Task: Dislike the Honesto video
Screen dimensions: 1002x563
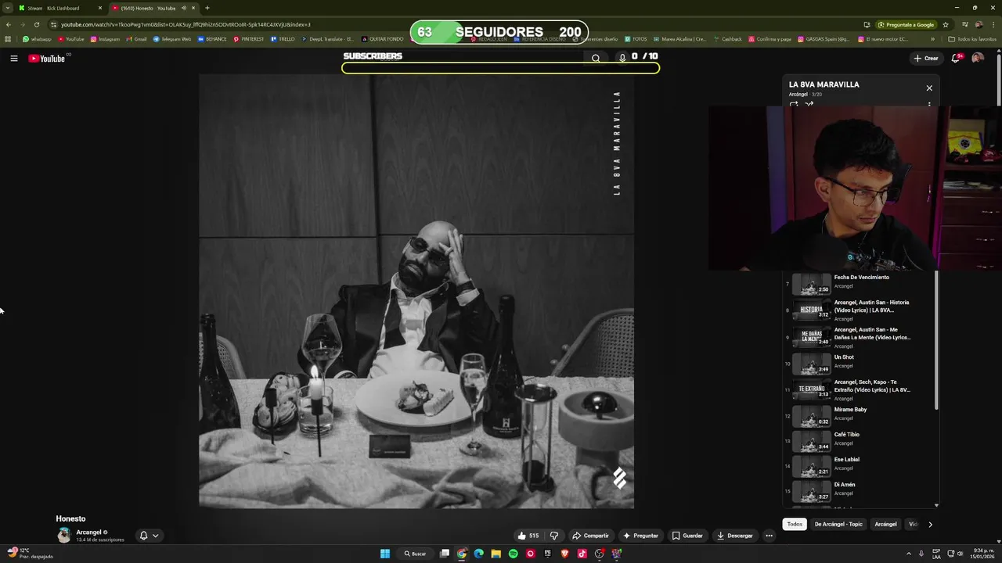Action: click(x=554, y=536)
